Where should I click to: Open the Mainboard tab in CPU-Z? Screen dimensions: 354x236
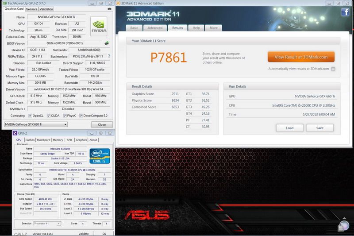(43, 140)
